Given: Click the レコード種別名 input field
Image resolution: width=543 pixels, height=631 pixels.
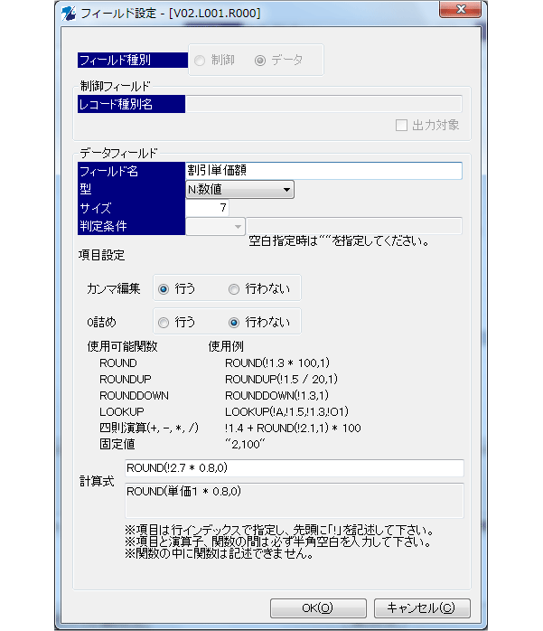Looking at the screenshot, I should (x=323, y=104).
